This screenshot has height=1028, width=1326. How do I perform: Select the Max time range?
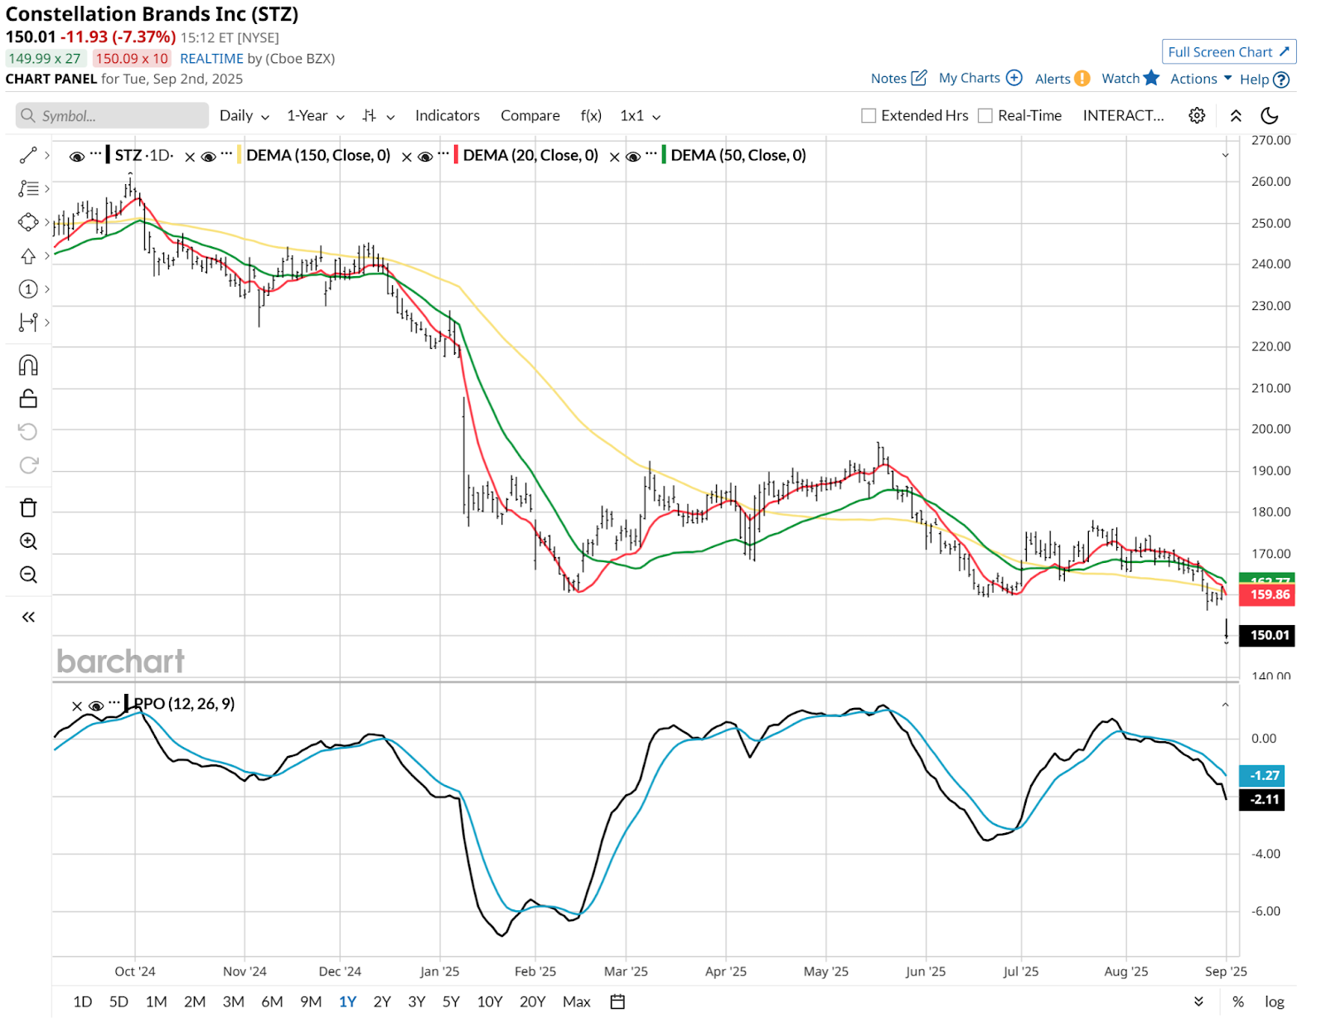[x=577, y=1001]
